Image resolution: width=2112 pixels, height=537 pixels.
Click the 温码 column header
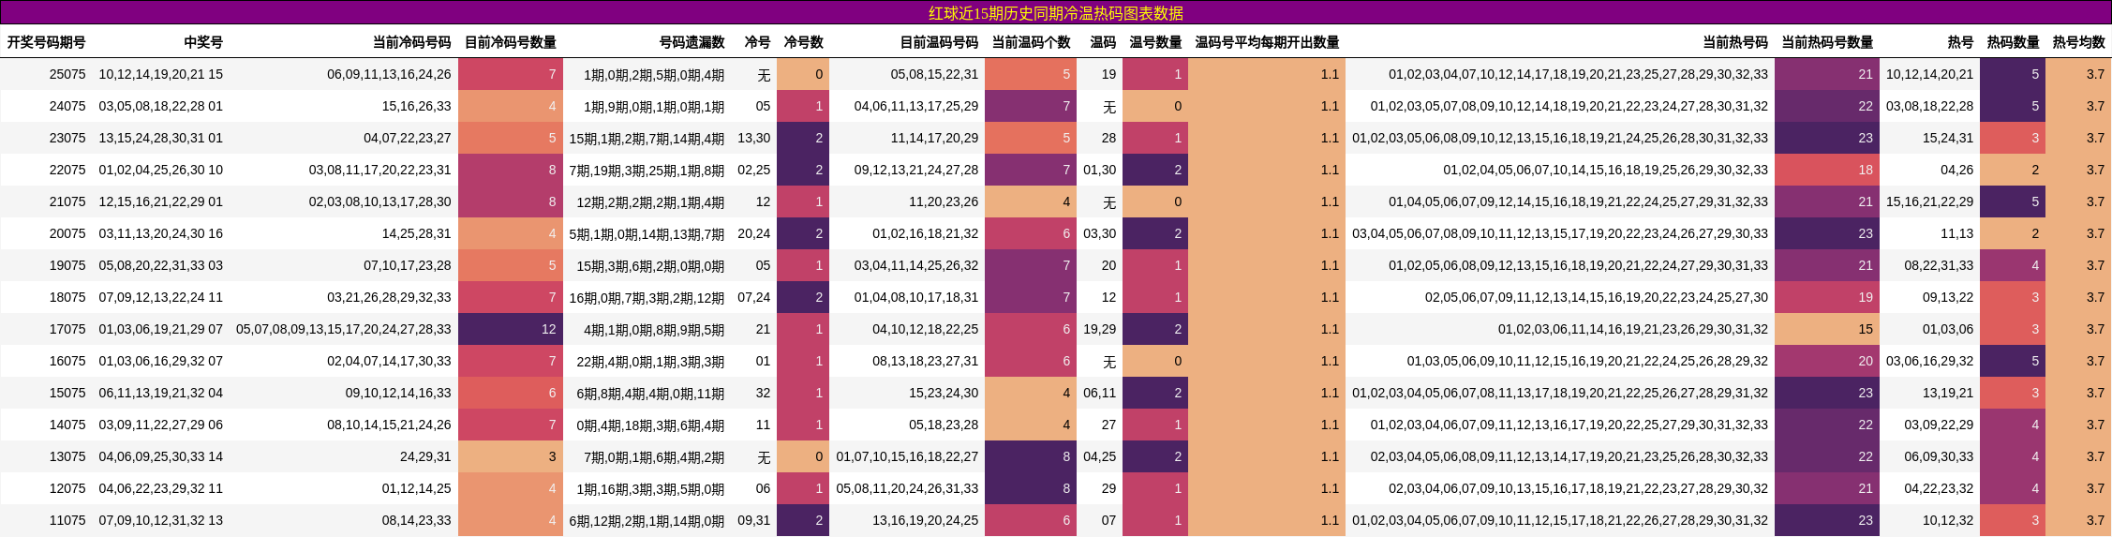point(1103,42)
